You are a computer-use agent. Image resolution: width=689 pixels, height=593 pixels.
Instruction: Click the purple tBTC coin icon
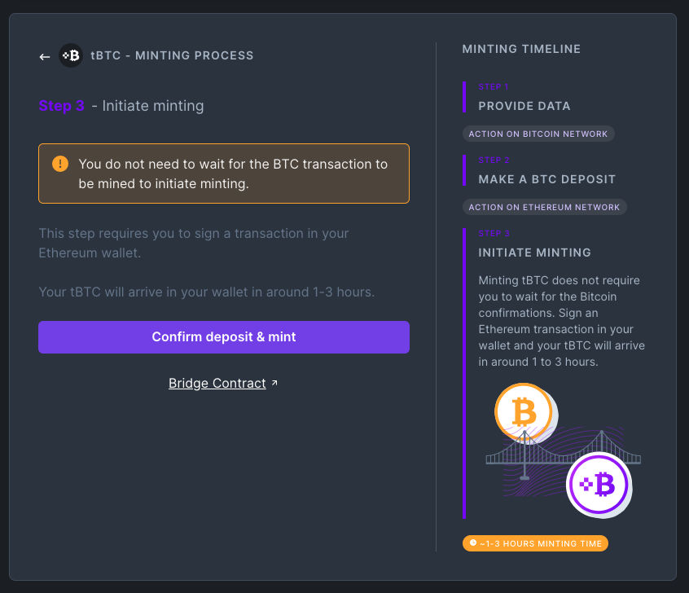(599, 484)
